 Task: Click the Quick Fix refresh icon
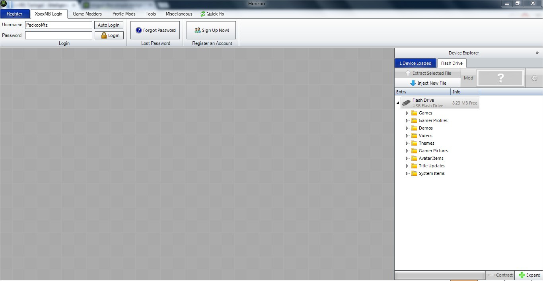point(203,14)
